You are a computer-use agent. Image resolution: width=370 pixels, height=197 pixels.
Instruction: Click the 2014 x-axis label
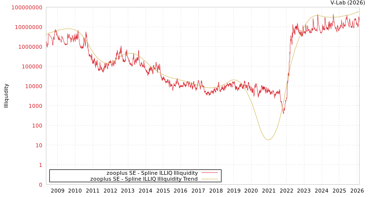146,191
